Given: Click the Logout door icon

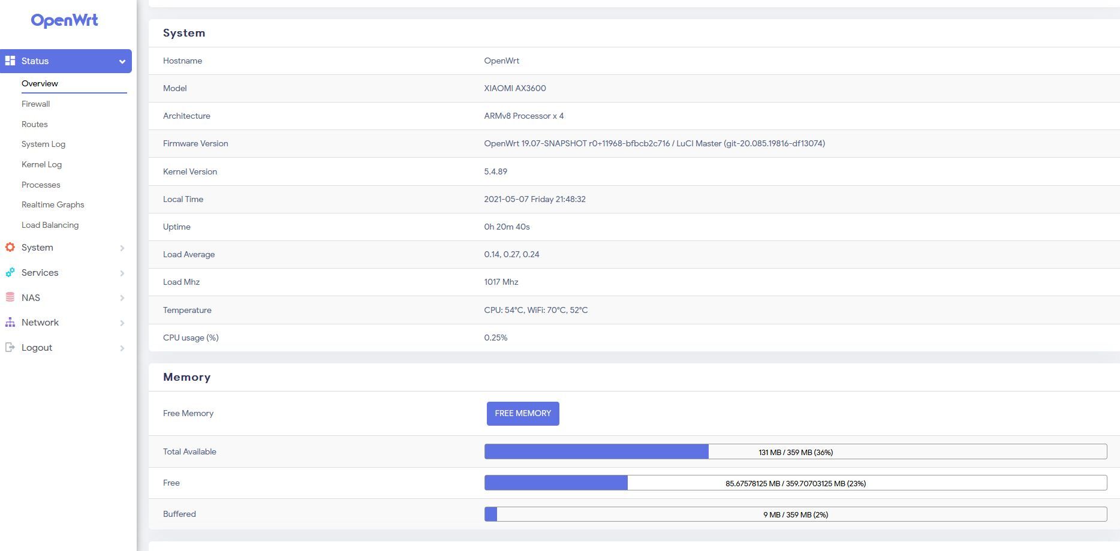Looking at the screenshot, I should click(10, 347).
